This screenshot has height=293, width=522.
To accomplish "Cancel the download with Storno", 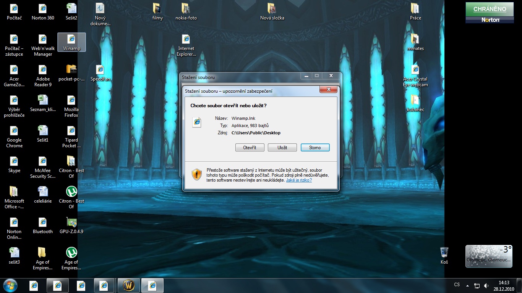I will click(x=315, y=148).
